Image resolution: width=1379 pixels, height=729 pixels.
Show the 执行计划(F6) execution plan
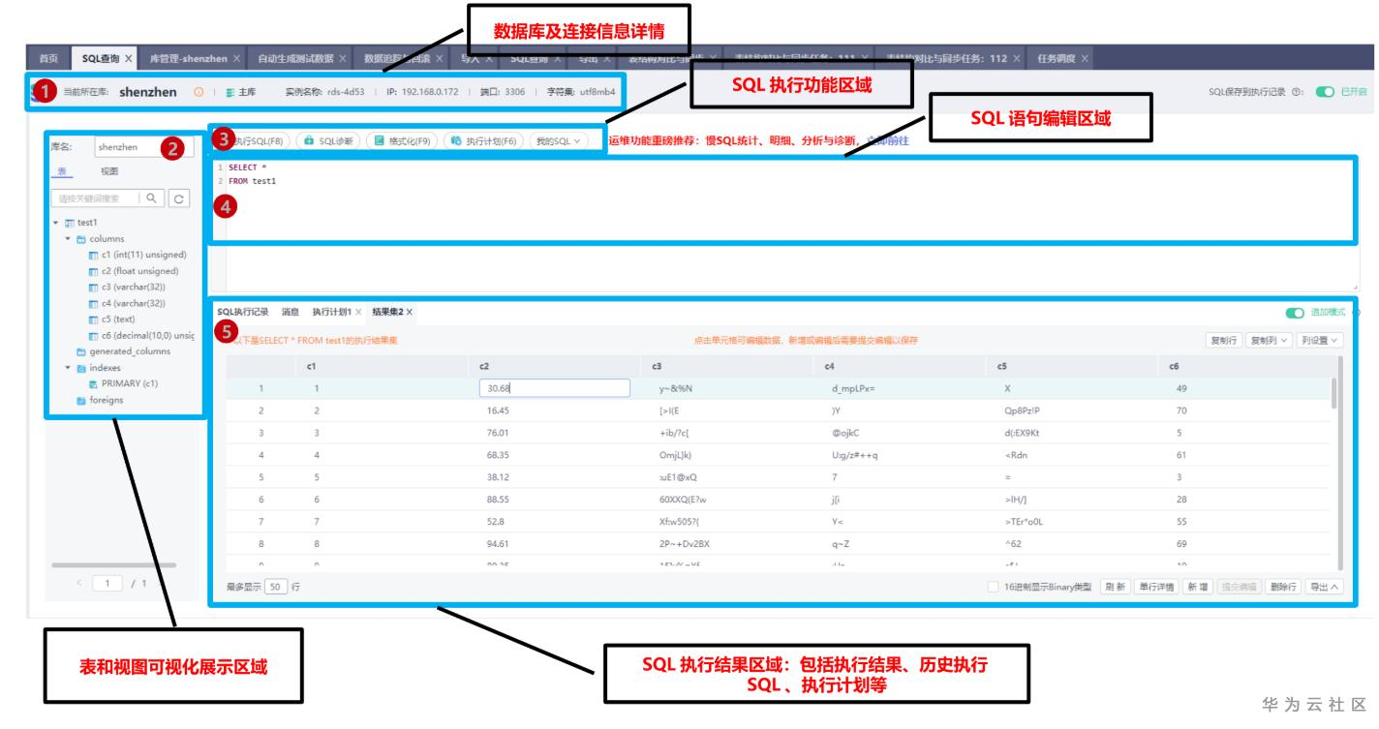pos(484,140)
